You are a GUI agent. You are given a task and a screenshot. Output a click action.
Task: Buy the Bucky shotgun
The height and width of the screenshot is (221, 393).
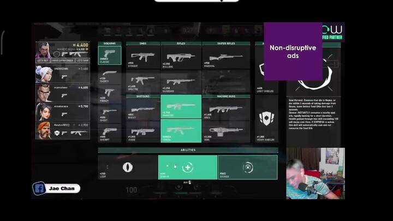143,109
